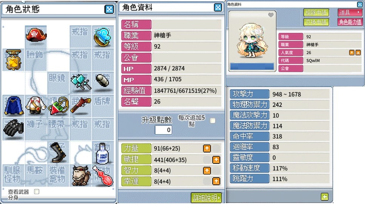Image resolution: width=365 pixels, height=204 pixels.
Task: Toggle 查看武器分身 checkbox
Action: pos(37,192)
